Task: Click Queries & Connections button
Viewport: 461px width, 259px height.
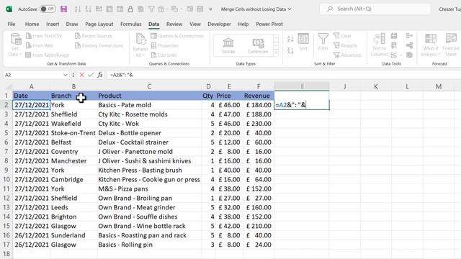Action: pyautogui.click(x=177, y=36)
